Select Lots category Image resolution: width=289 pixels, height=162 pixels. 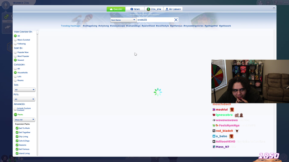[15, 76]
